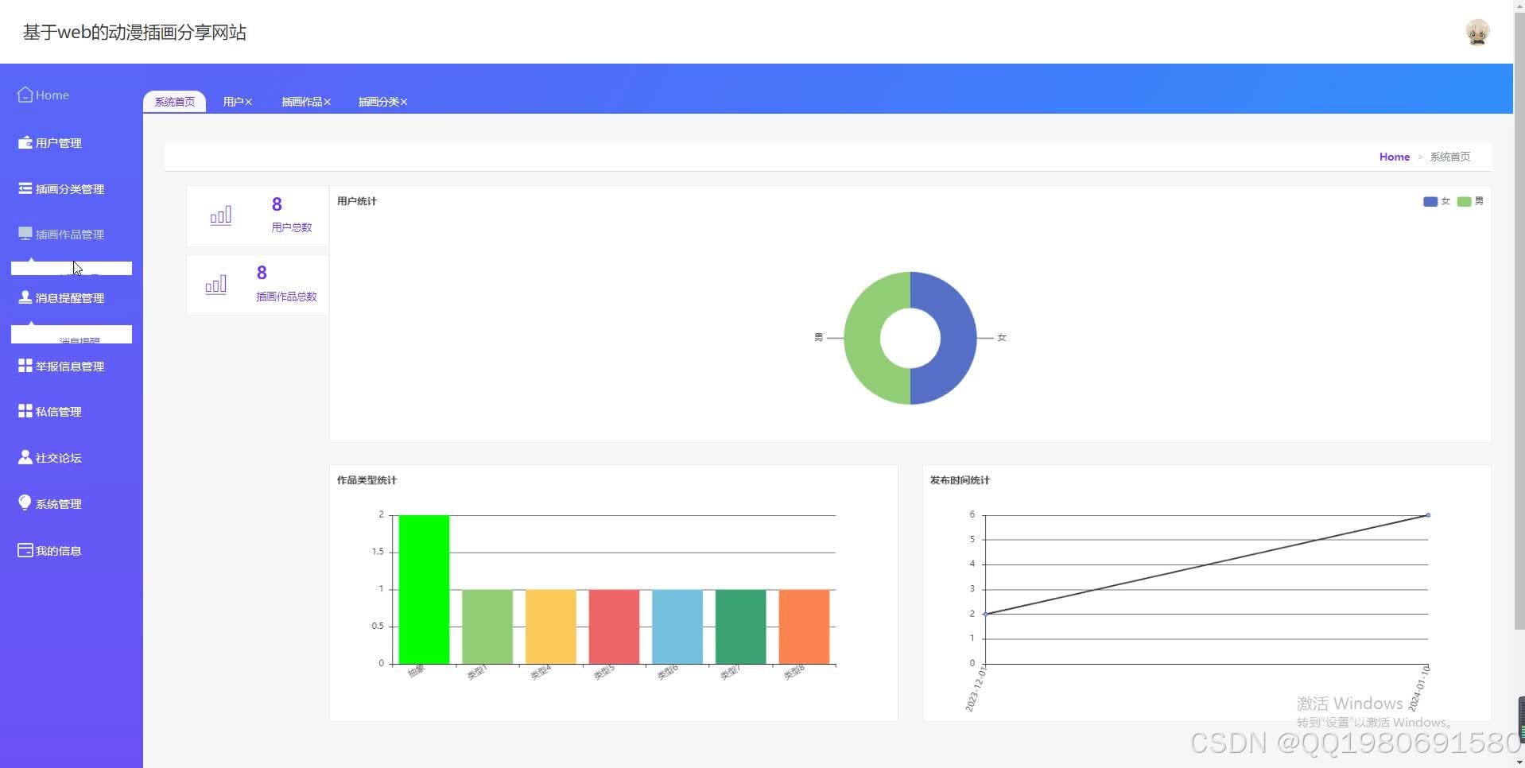
Task: Click the lightbulb icon beside 系统管理
Action: click(25, 502)
